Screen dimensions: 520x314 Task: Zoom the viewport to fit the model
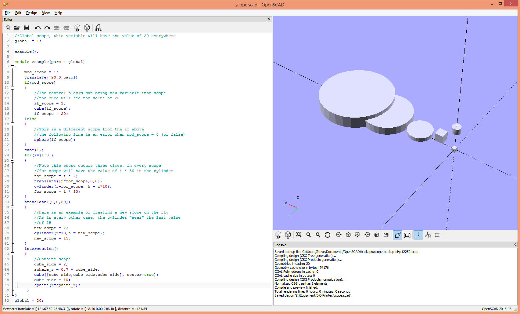[299, 235]
